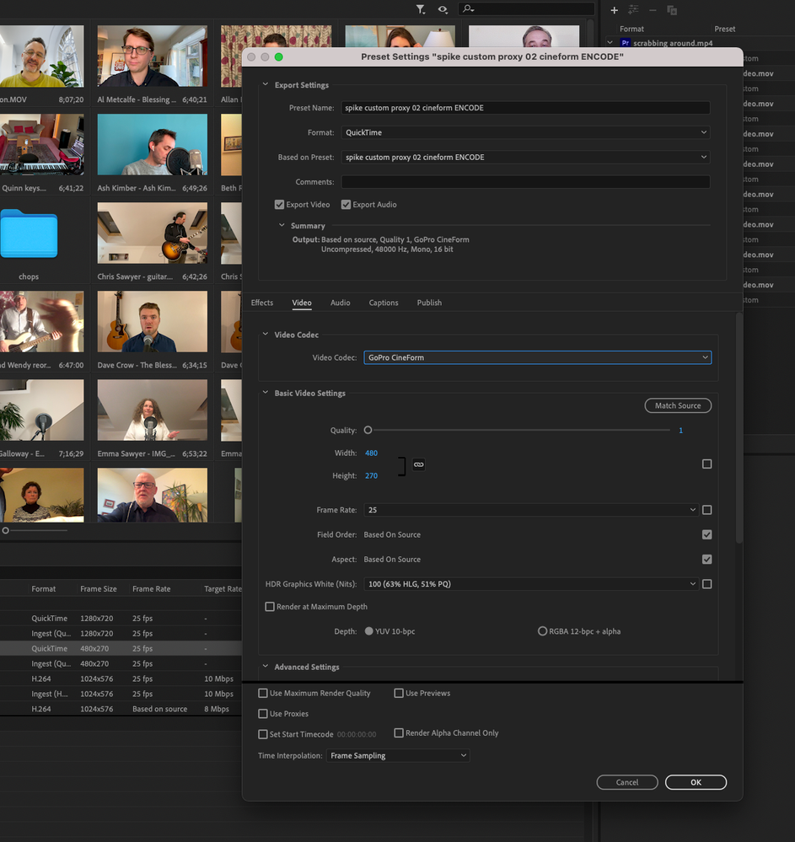The image size is (795, 842).
Task: Collapse the Basic Video Settings section
Action: pyautogui.click(x=266, y=393)
